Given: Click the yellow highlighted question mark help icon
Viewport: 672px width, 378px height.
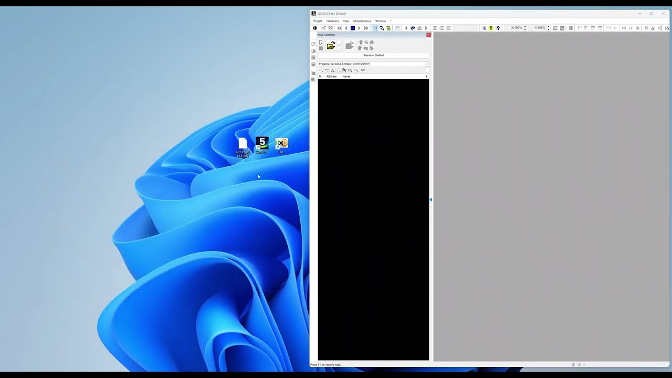Looking at the screenshot, I should 491,28.
